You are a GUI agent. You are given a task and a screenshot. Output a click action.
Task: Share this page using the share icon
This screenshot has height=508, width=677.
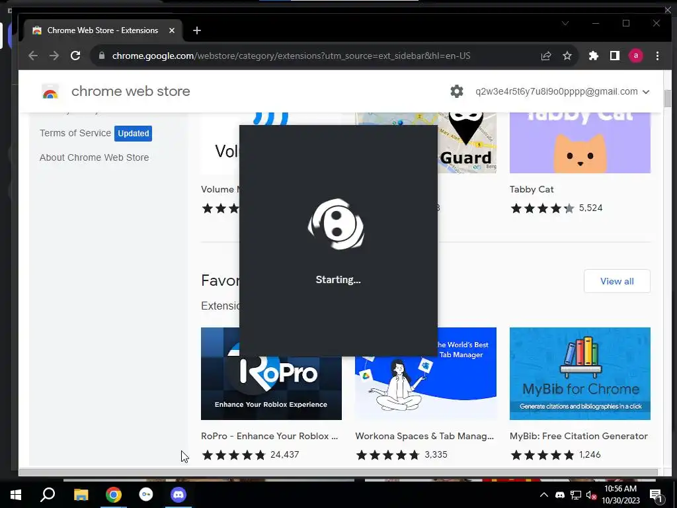click(545, 56)
